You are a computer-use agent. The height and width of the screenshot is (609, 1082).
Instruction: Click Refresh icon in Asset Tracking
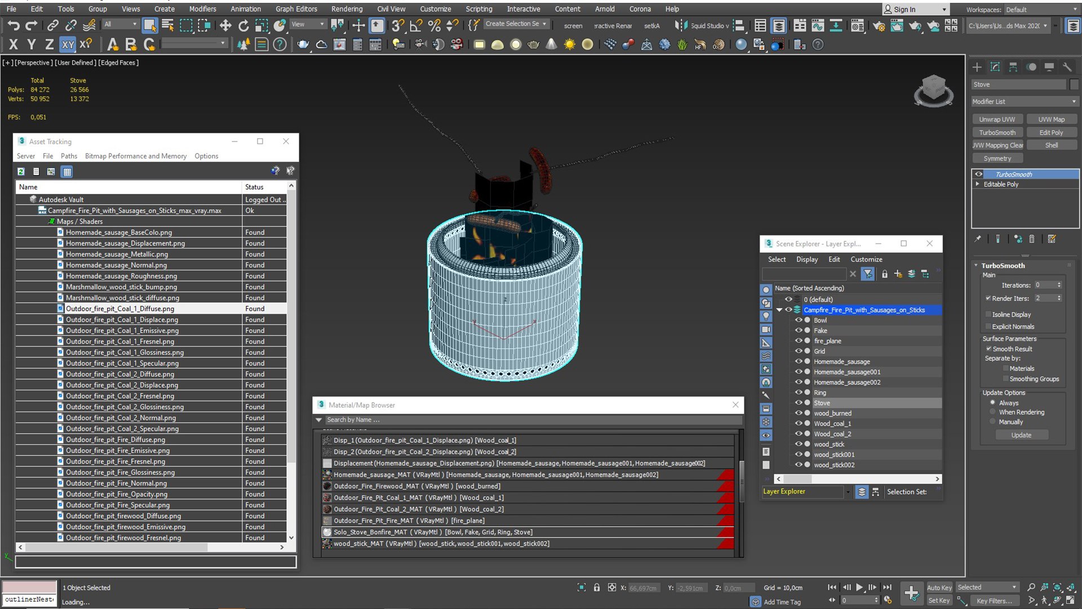point(21,171)
